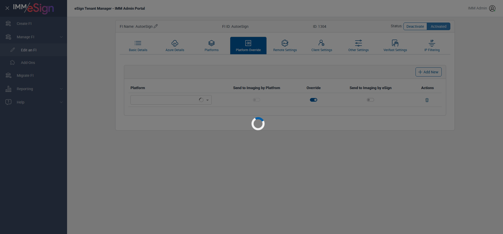Click the Add-Ons puzzle icon
The height and width of the screenshot is (234, 503).
pyautogui.click(x=13, y=63)
